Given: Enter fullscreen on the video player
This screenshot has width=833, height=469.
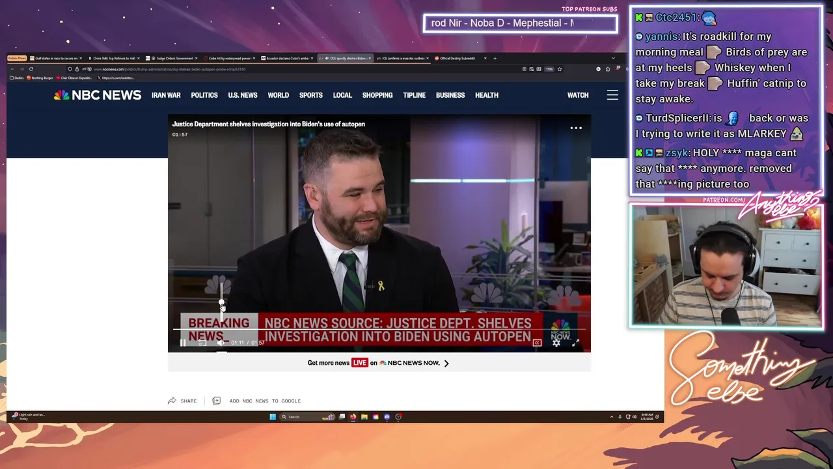Looking at the screenshot, I should point(575,343).
